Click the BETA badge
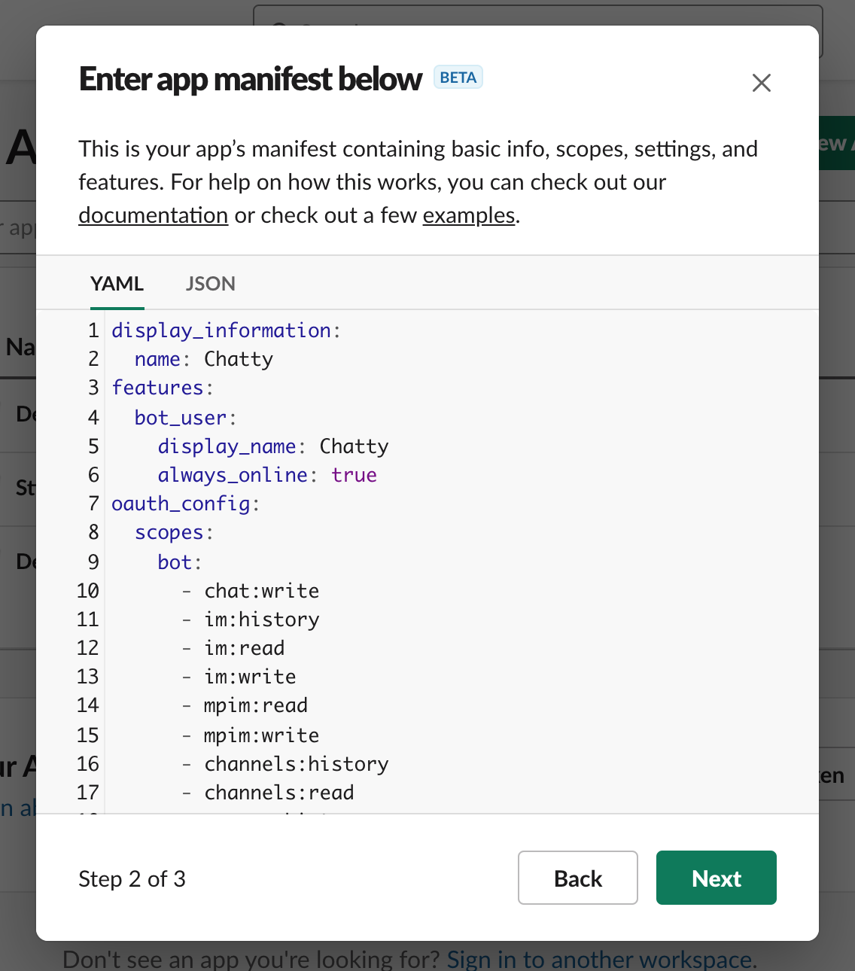The height and width of the screenshot is (971, 855). coord(458,78)
